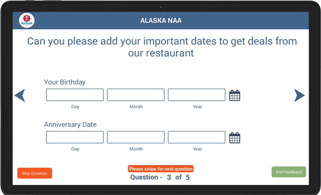The height and width of the screenshot is (195, 321).
Task: Open calendar picker for Your Birthday
Action: (x=234, y=95)
